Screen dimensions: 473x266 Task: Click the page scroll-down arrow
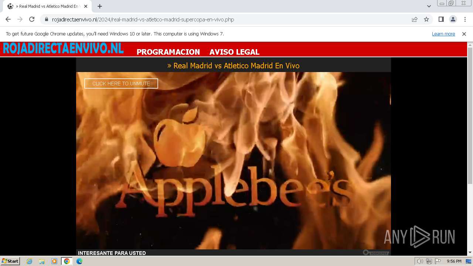point(470,253)
